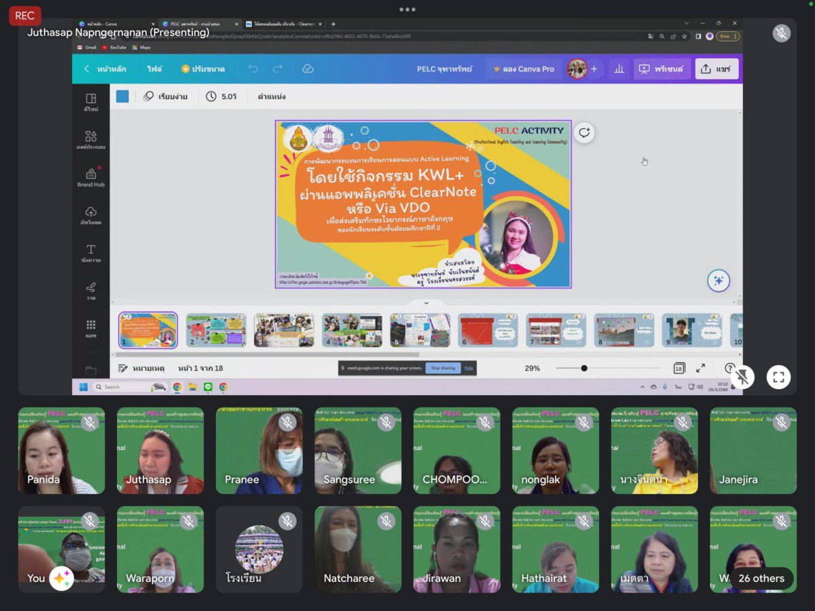Open the ไฟล์ (File) menu in Canva

[155, 69]
